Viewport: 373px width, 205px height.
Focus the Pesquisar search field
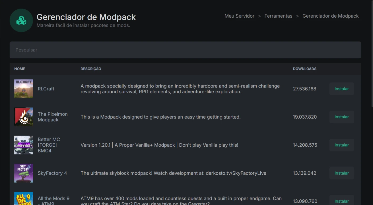click(185, 50)
